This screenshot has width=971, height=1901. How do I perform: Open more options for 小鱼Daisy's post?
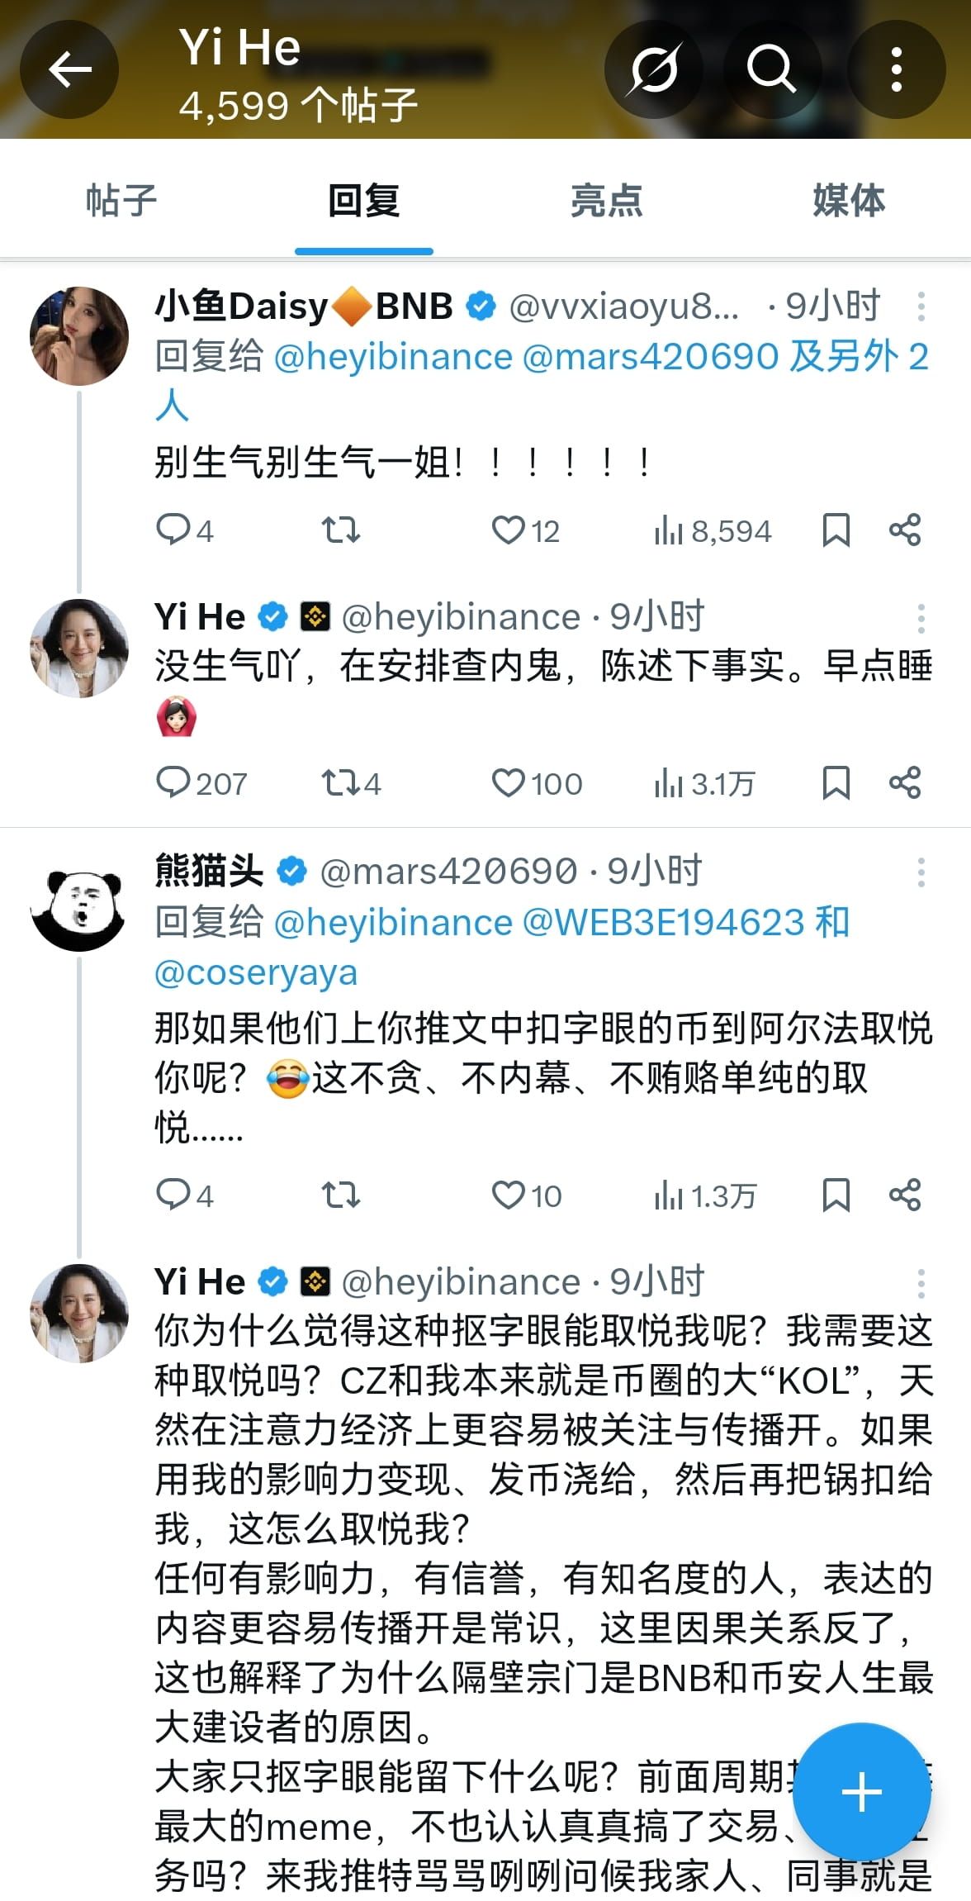pyautogui.click(x=921, y=307)
